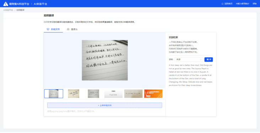This screenshot has height=133, width=260.
Task: Click the platform logo in the header
Action: [6, 4]
